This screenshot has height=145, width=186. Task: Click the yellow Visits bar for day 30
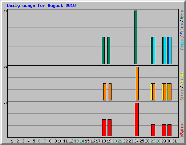click(x=168, y=92)
